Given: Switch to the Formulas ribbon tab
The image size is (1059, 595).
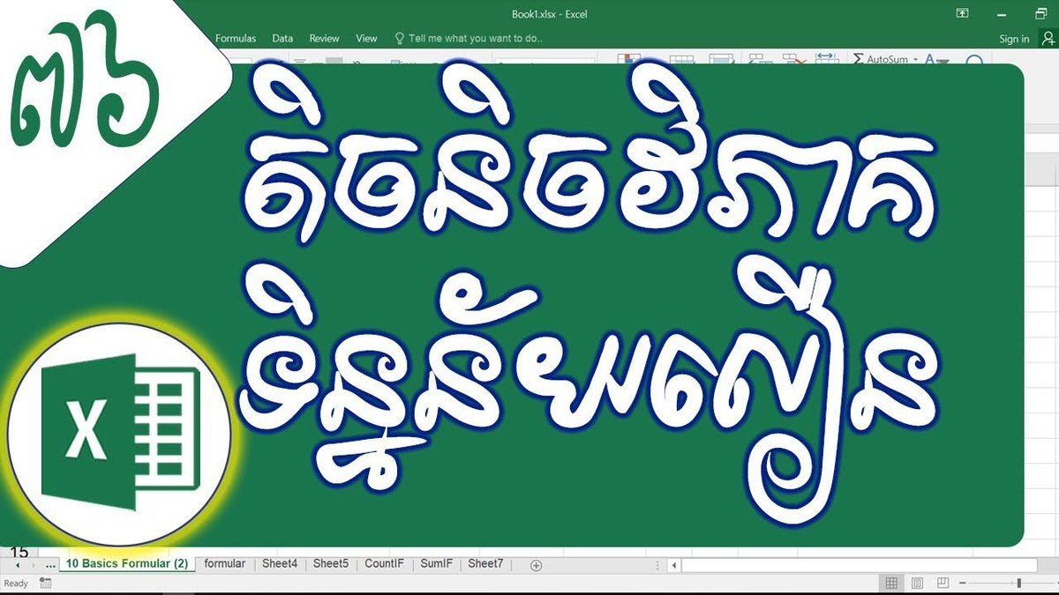Looking at the screenshot, I should click(x=236, y=38).
